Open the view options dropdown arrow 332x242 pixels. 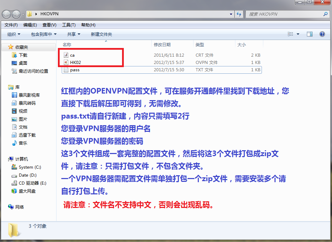pyautogui.click(x=298, y=34)
